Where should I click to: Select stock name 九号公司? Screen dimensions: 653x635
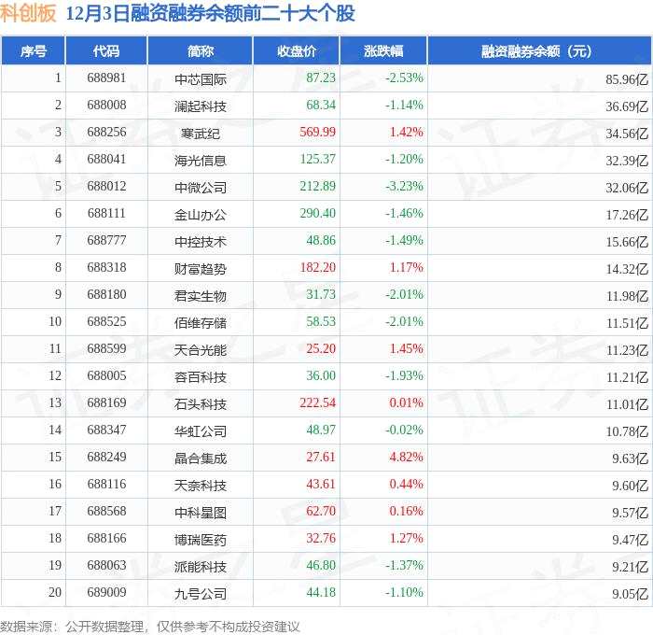pos(201,594)
